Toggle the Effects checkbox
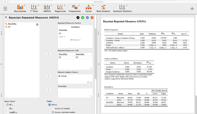197x114 pixels. [x=49, y=105]
